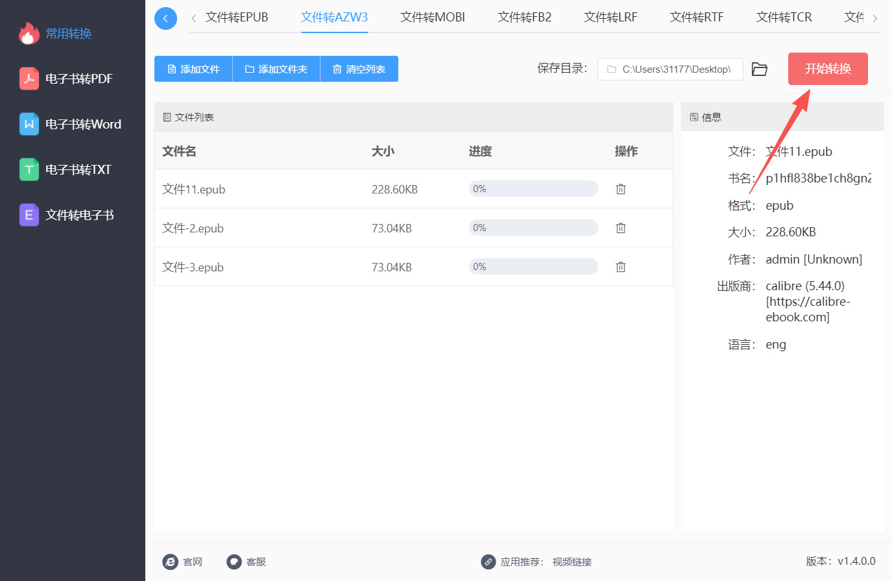892x581 pixels.
Task: Click the progress bar of 文件-2.epub
Action: 533,228
